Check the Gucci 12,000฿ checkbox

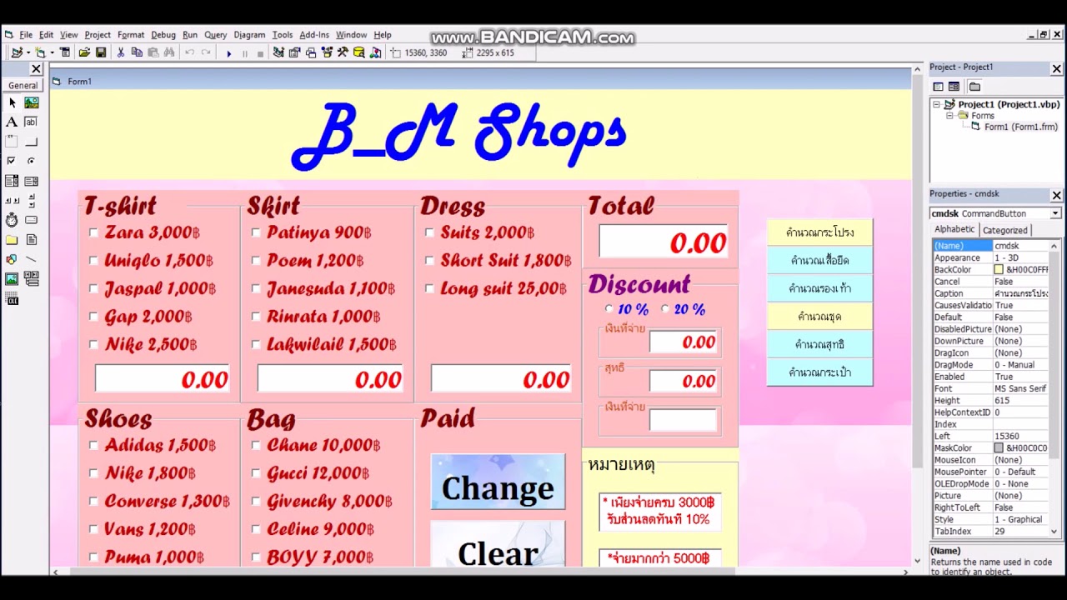point(256,473)
